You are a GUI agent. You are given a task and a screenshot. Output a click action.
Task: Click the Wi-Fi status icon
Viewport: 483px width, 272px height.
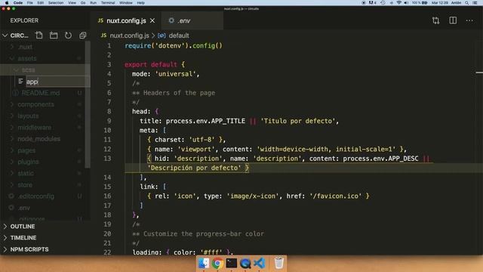(x=399, y=3)
